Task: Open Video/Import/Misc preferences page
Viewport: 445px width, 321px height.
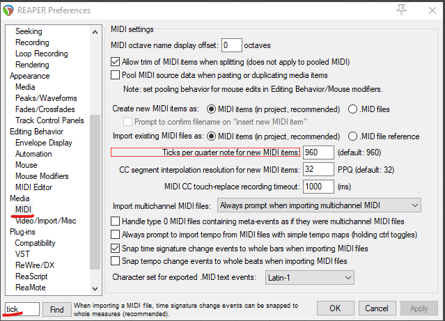Action: tap(46, 221)
